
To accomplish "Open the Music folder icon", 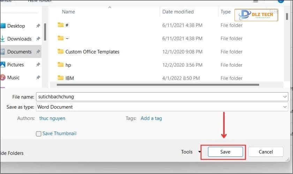I will (3, 77).
